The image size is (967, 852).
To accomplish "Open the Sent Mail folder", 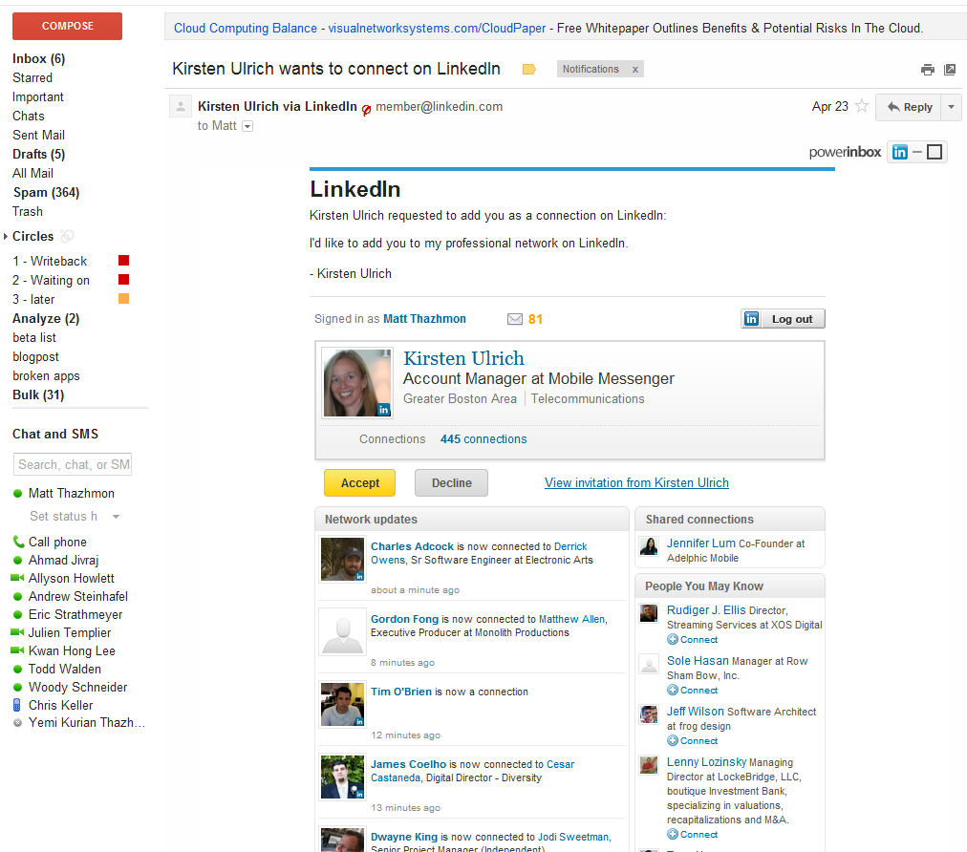I will coord(38,135).
